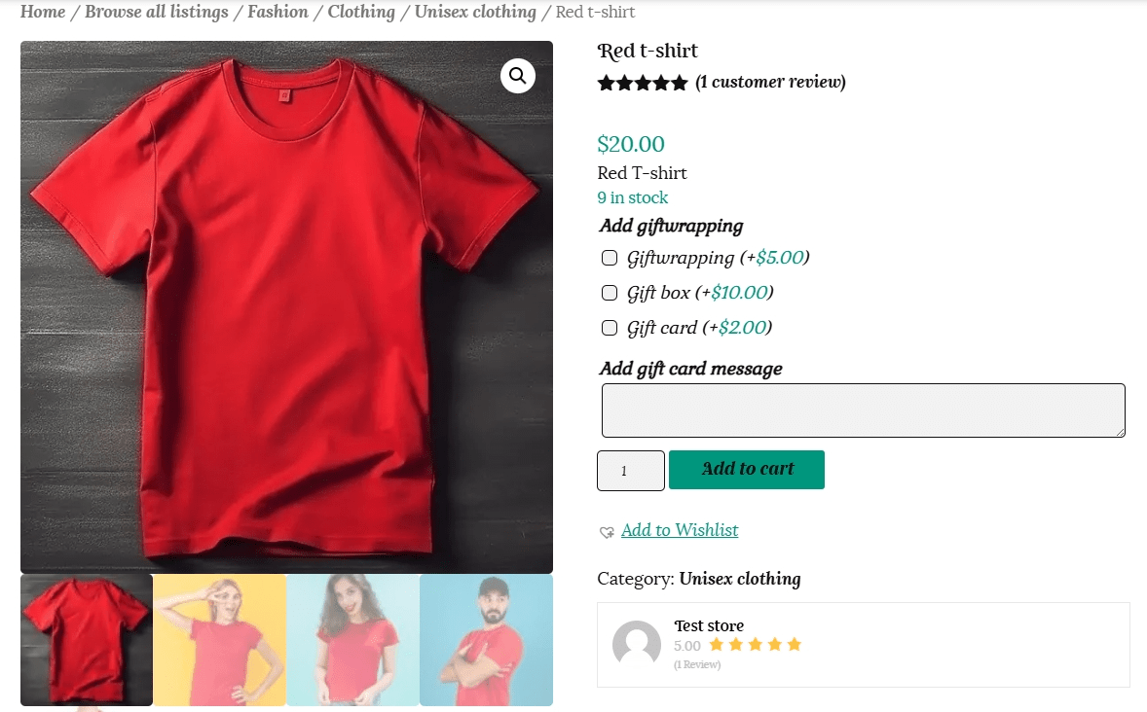Open the customer review link
The width and height of the screenshot is (1147, 712).
click(x=770, y=82)
